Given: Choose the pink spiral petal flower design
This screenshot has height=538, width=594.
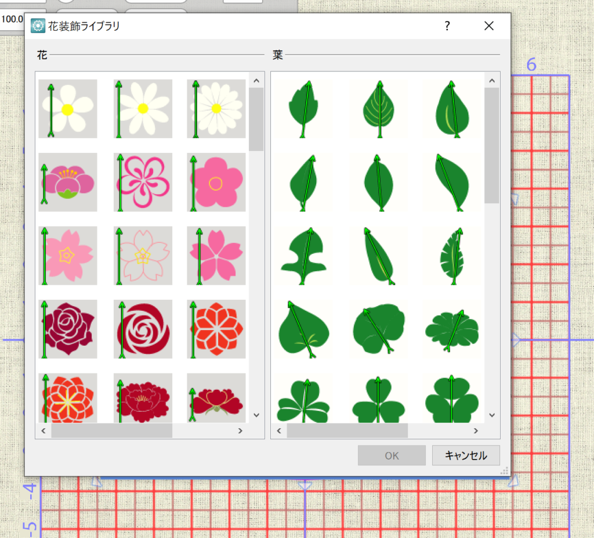Looking at the screenshot, I should pos(143,182).
